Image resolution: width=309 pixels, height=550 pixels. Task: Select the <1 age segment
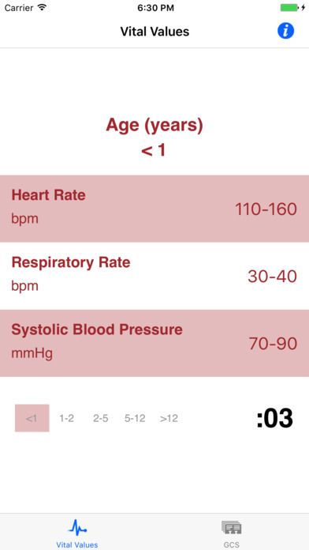[x=32, y=418]
